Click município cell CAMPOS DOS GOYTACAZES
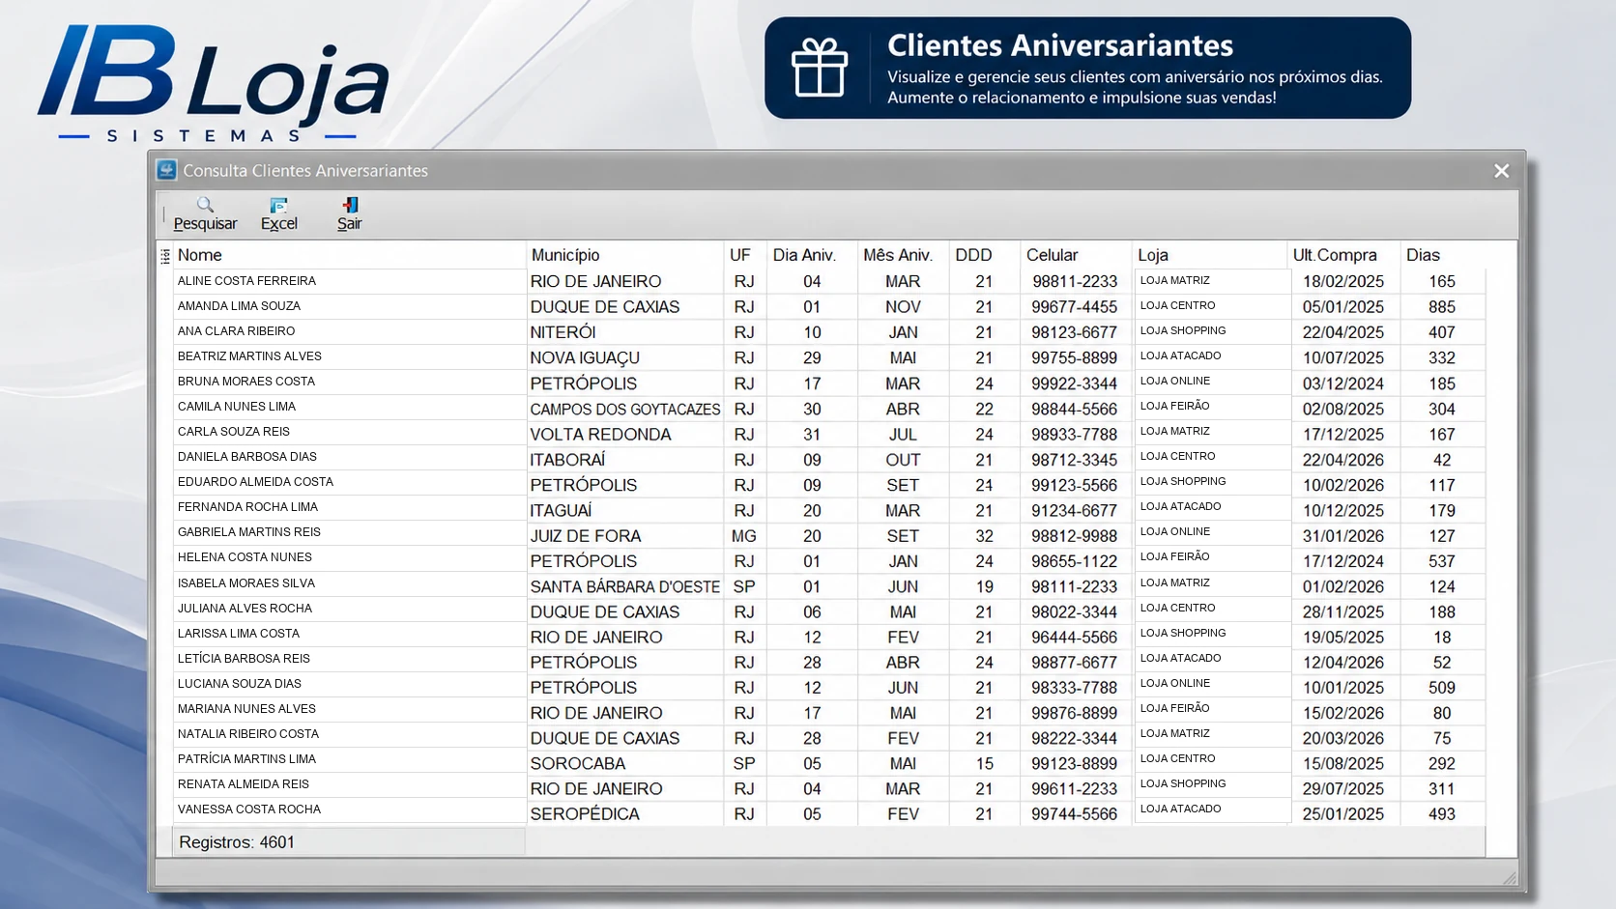 tap(625, 409)
